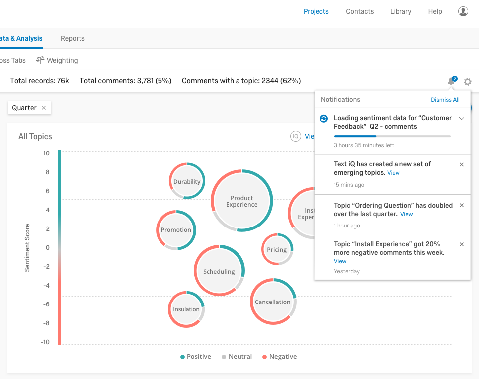Viewport: 479px width, 379px height.
Task: Switch to the Reports tab
Action: pyautogui.click(x=73, y=38)
